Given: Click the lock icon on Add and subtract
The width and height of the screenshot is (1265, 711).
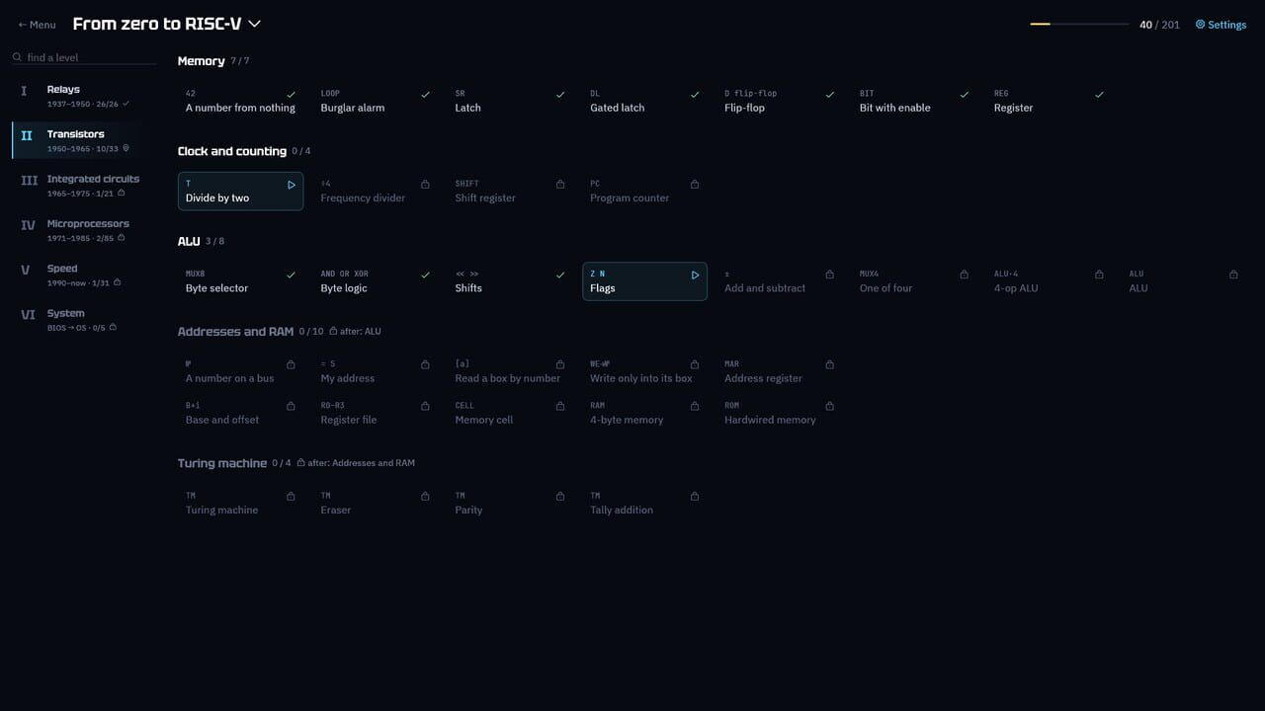Looking at the screenshot, I should 829,275.
